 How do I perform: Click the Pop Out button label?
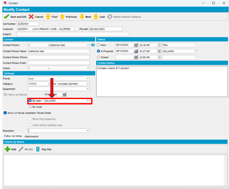[x=46, y=149]
